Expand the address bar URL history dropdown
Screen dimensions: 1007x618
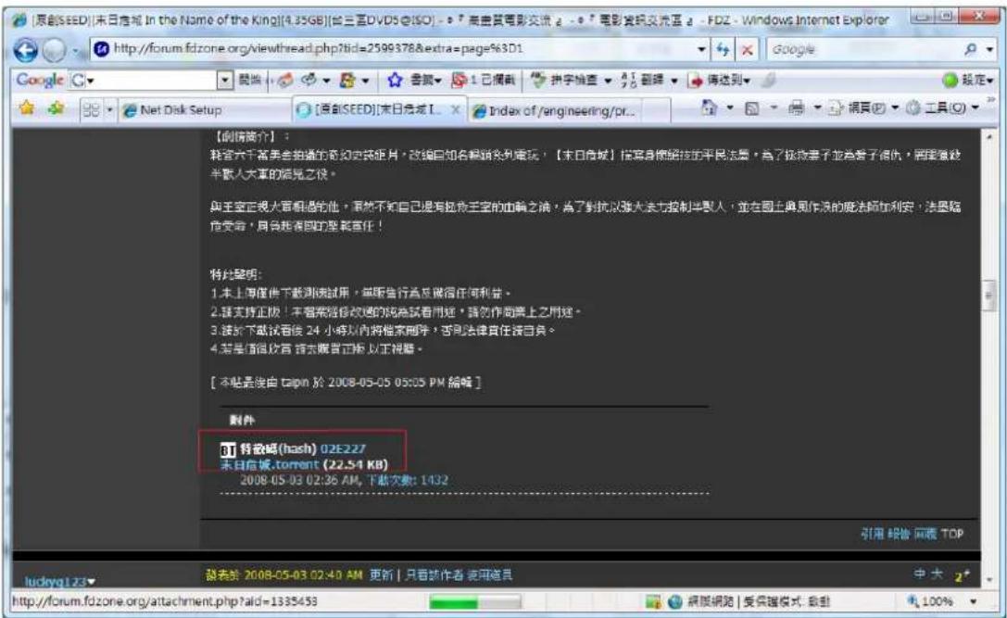[x=701, y=49]
